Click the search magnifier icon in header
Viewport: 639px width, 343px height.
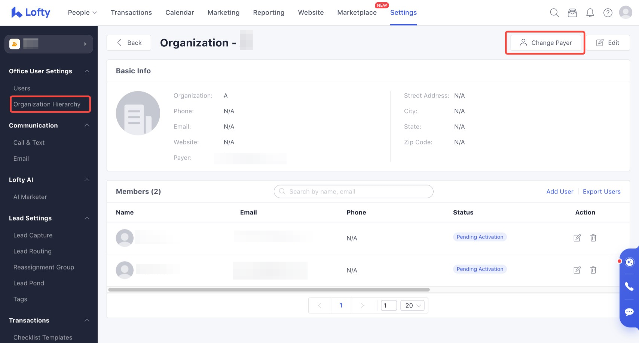point(554,13)
